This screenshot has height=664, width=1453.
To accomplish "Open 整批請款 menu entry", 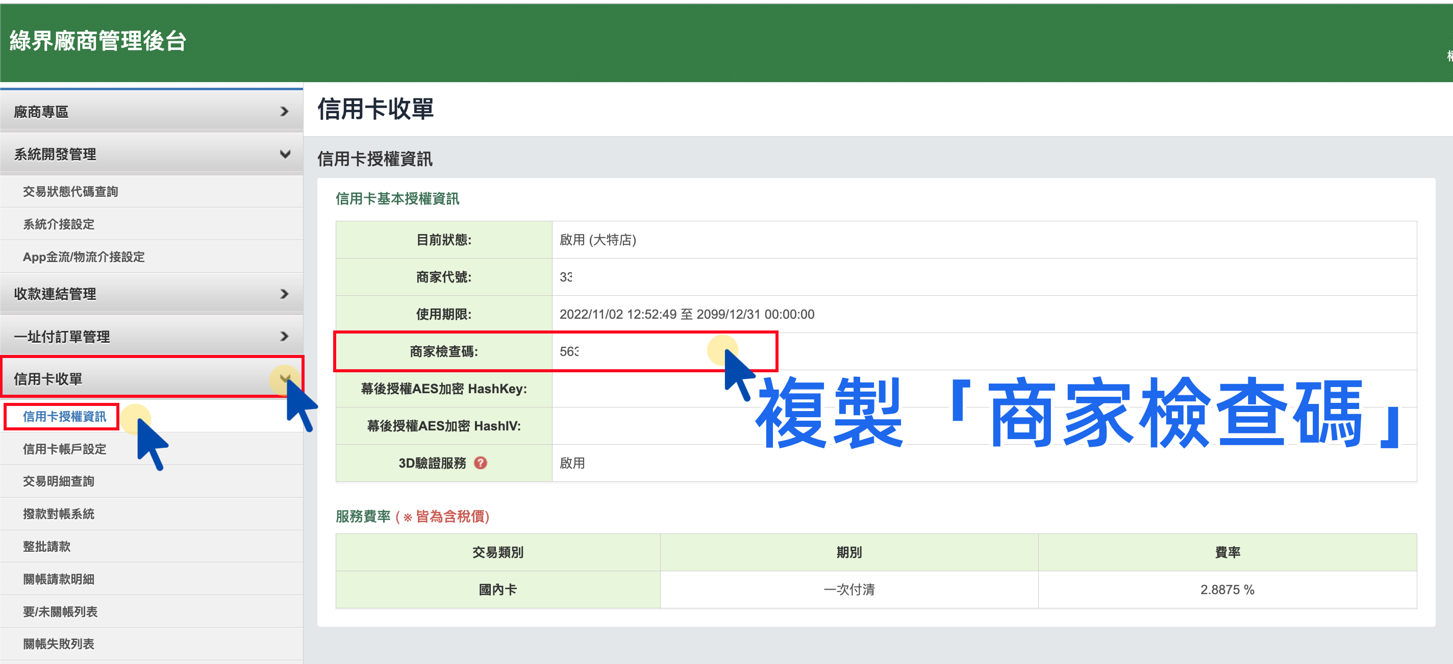I will pos(47,547).
